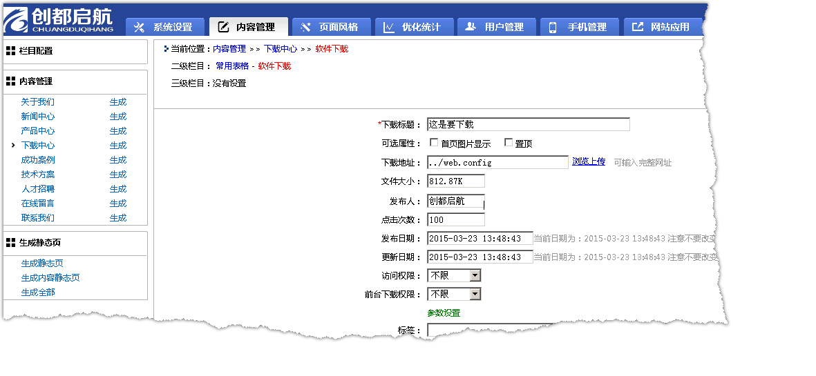
Task: Click 生成 next to 新闻中心
Action: (118, 117)
